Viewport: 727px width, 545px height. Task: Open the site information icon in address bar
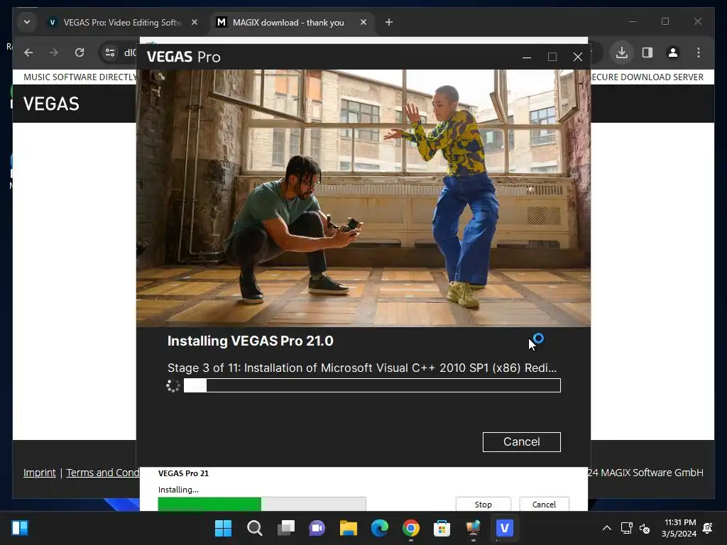coord(110,53)
